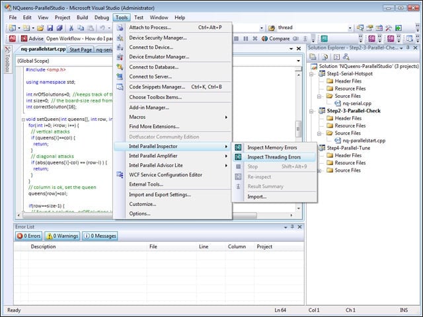This screenshot has width=423, height=317.
Task: Expand the Macros submenu arrow
Action: 226,118
